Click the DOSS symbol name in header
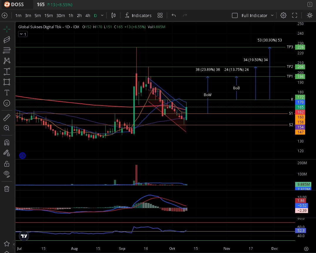The height and width of the screenshot is (253, 316). pyautogui.click(x=17, y=5)
